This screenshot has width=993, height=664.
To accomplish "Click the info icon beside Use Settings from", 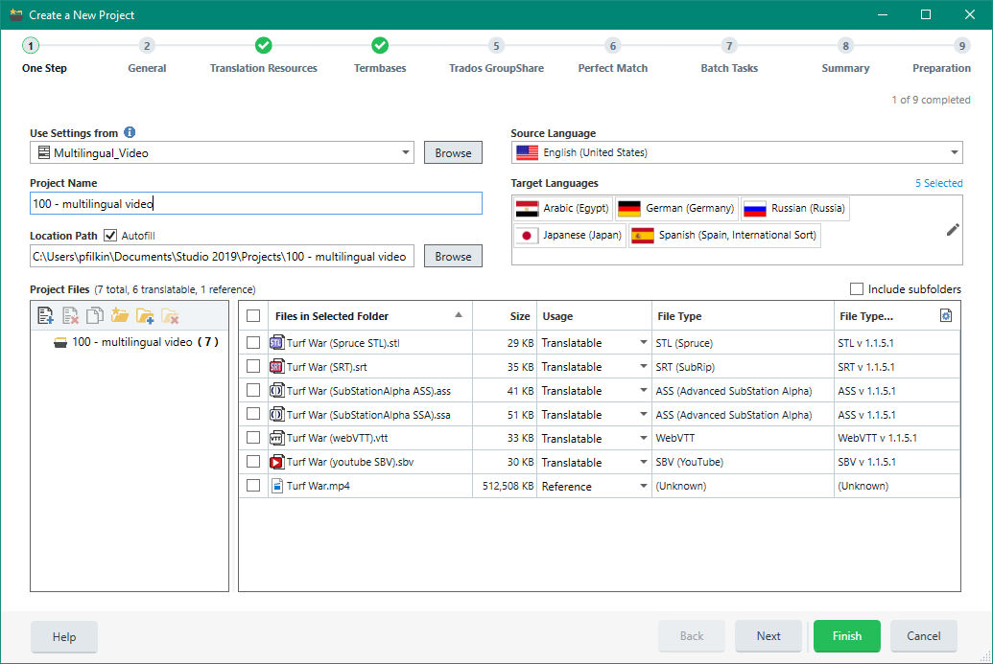I will [x=130, y=133].
